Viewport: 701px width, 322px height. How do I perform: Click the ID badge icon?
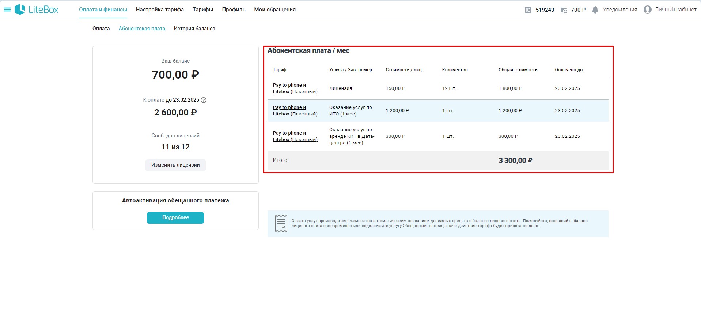pyautogui.click(x=528, y=10)
